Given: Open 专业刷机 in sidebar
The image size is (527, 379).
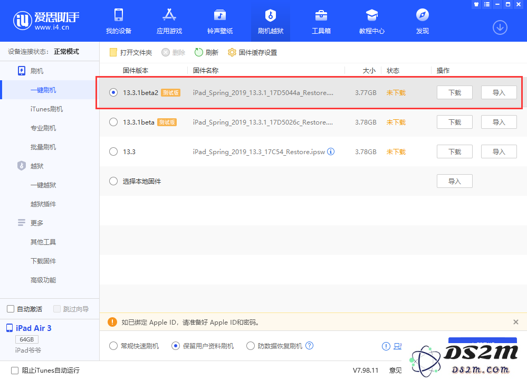Looking at the screenshot, I should click(x=43, y=128).
